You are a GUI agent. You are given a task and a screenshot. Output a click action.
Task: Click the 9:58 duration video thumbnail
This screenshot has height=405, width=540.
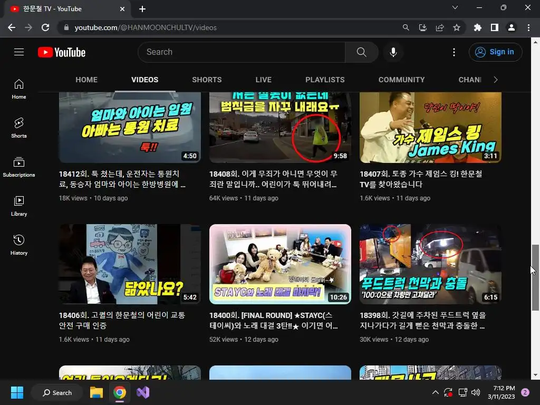click(x=281, y=127)
